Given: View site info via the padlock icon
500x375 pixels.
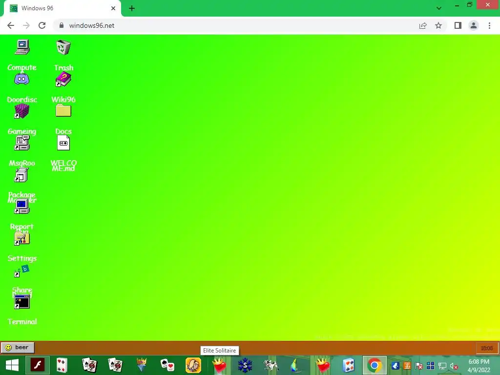Looking at the screenshot, I should pos(62,25).
